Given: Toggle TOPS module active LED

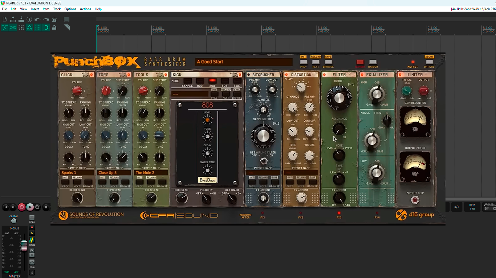Looking at the screenshot, I should point(129,75).
